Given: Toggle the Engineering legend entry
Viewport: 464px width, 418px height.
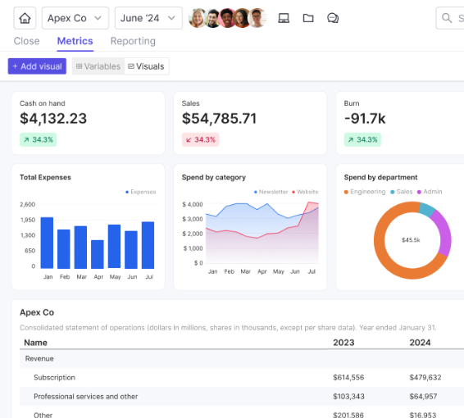Looking at the screenshot, I should pos(365,192).
